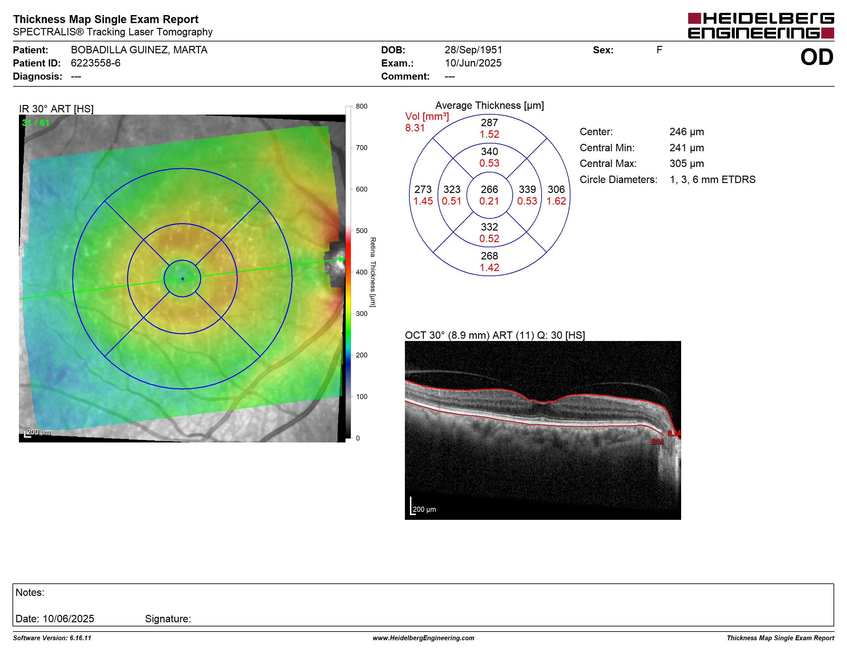Click the OCT B-scan image

(x=543, y=430)
